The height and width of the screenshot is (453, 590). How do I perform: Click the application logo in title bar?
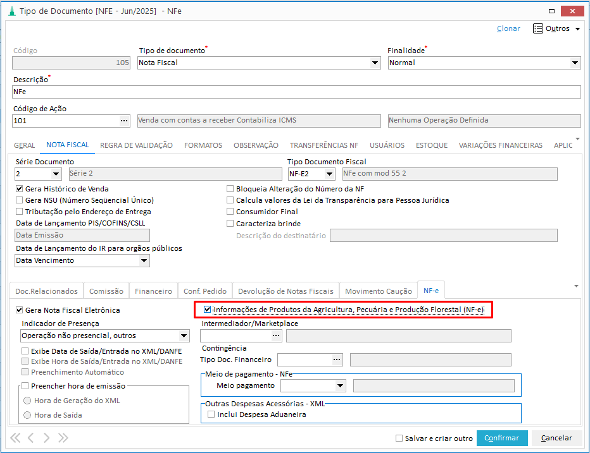pos(11,11)
